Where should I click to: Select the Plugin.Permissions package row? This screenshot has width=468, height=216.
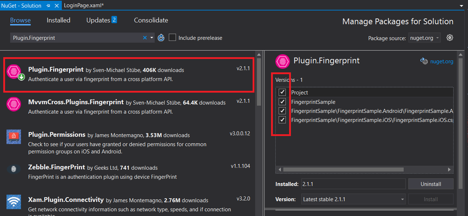pos(128,143)
